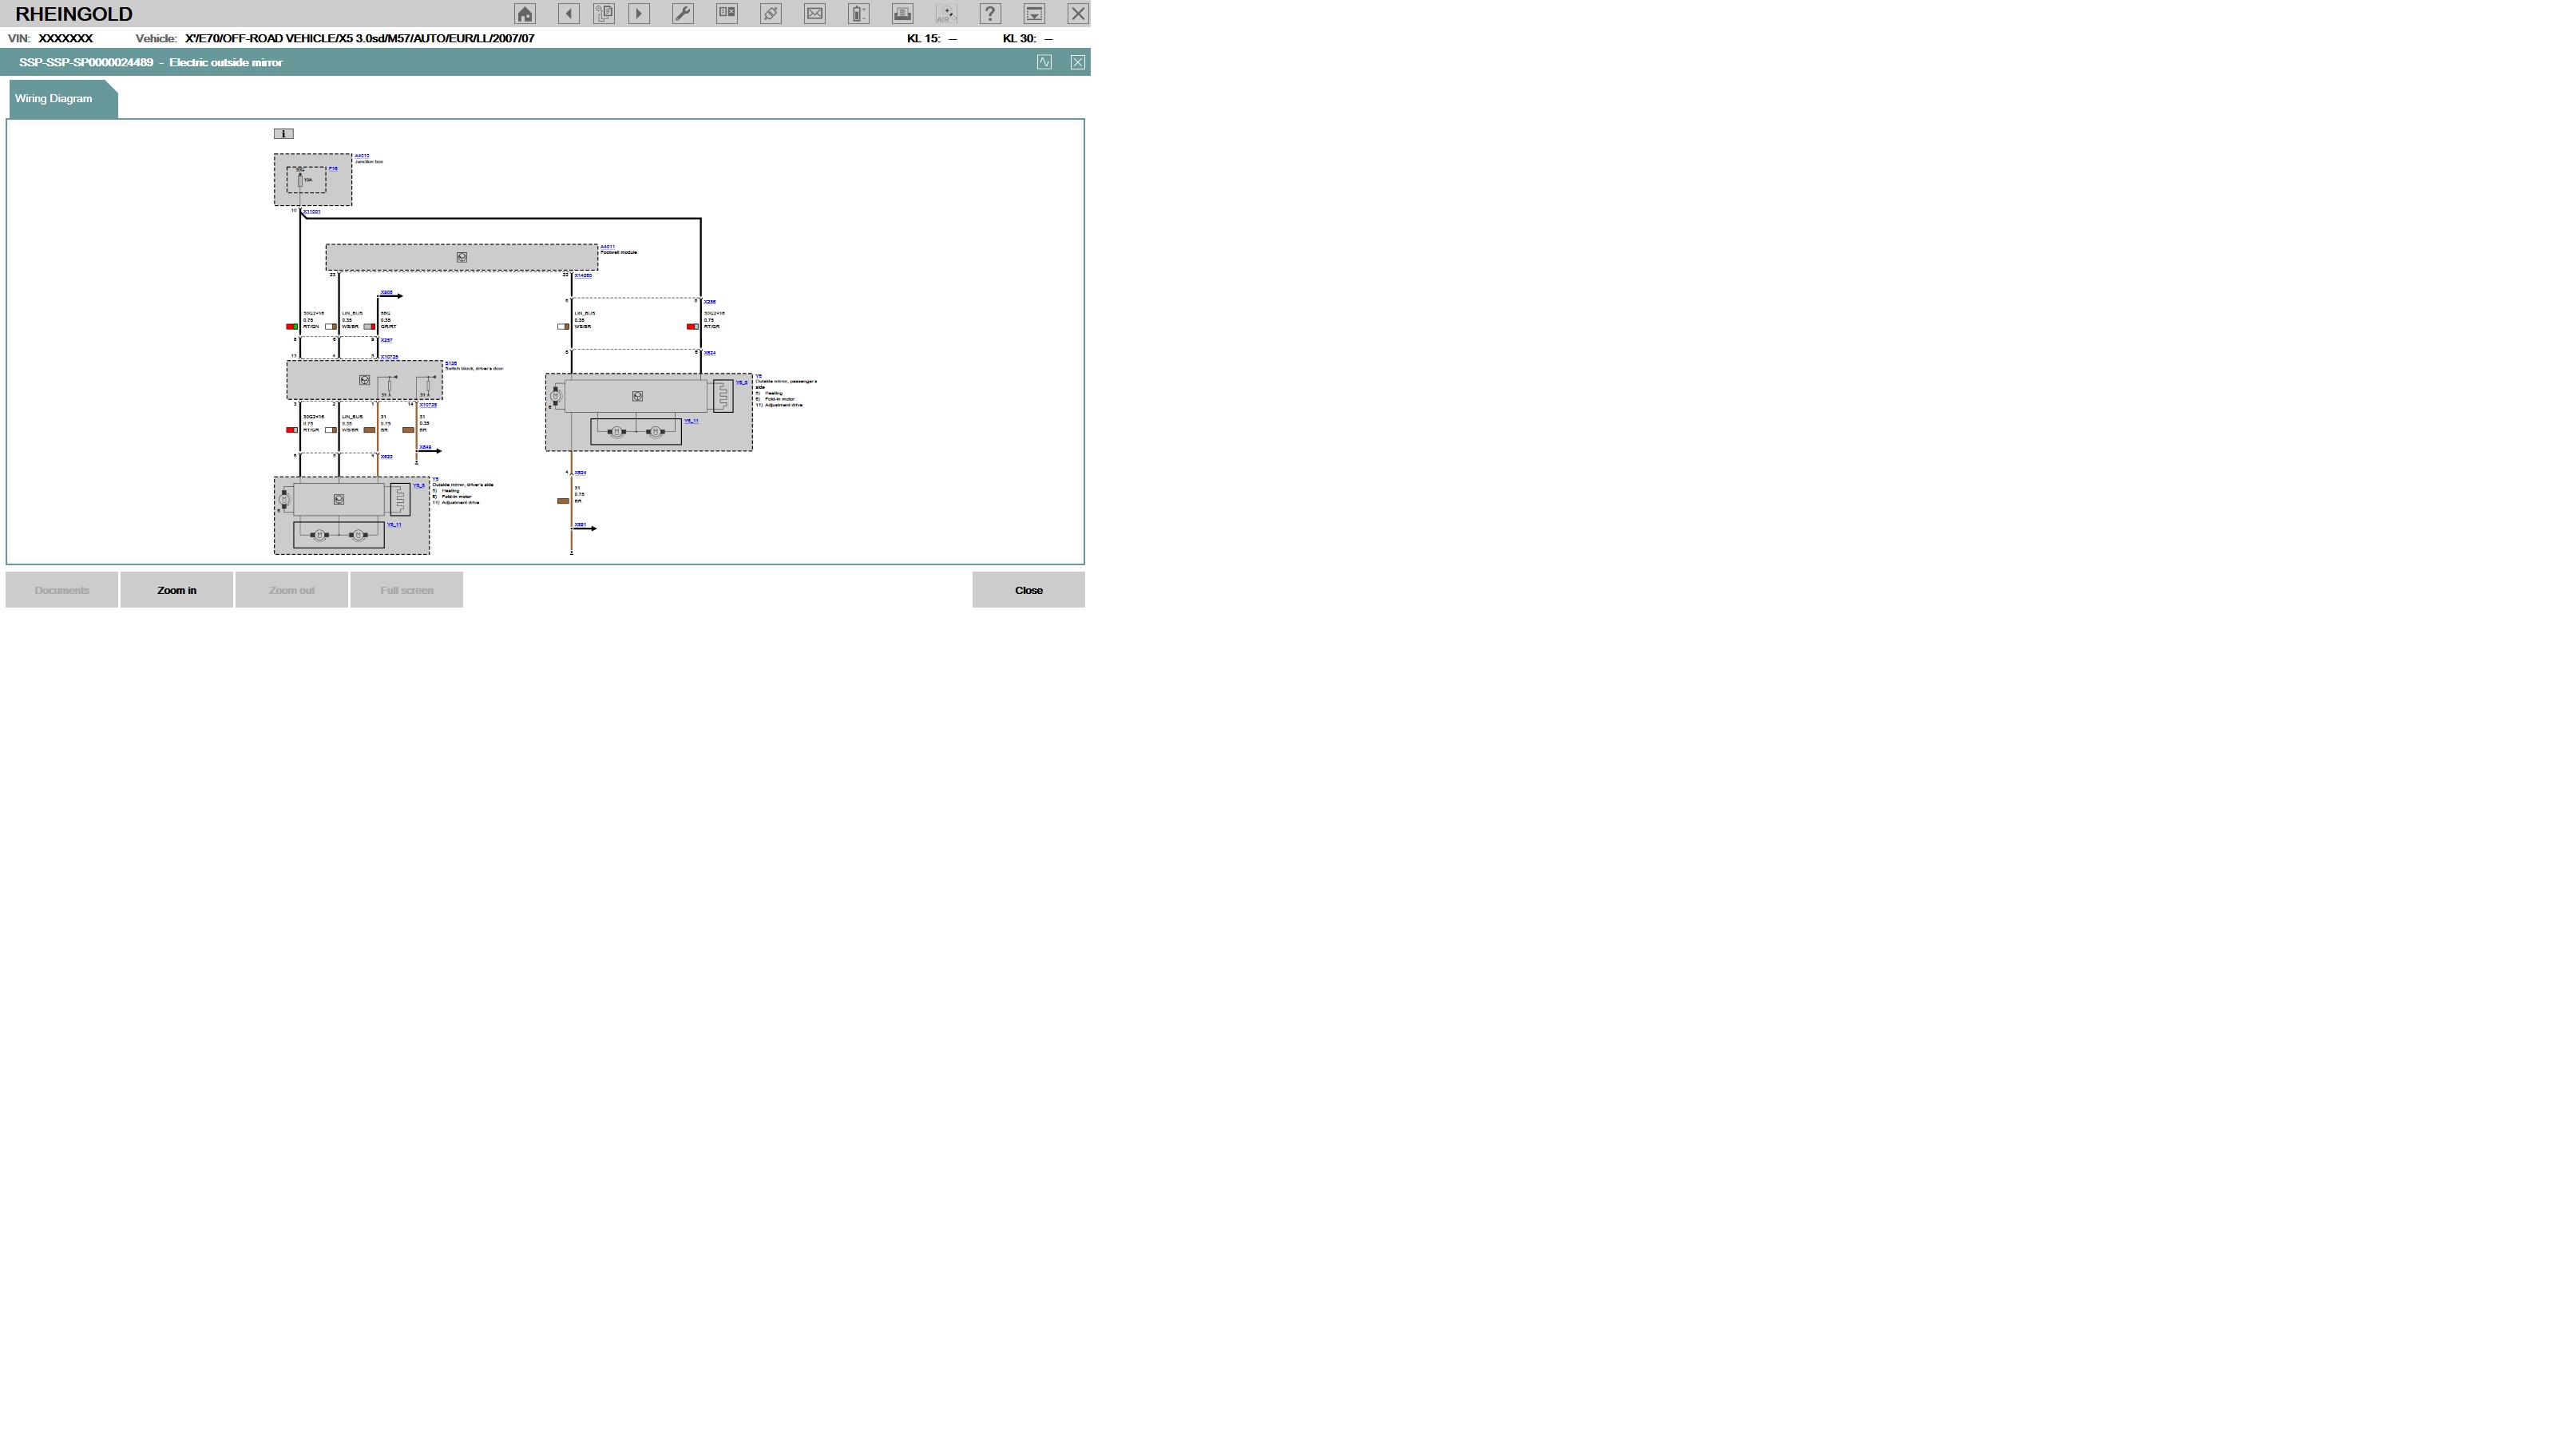Close the Electric outside mirror panel

click(x=1078, y=62)
